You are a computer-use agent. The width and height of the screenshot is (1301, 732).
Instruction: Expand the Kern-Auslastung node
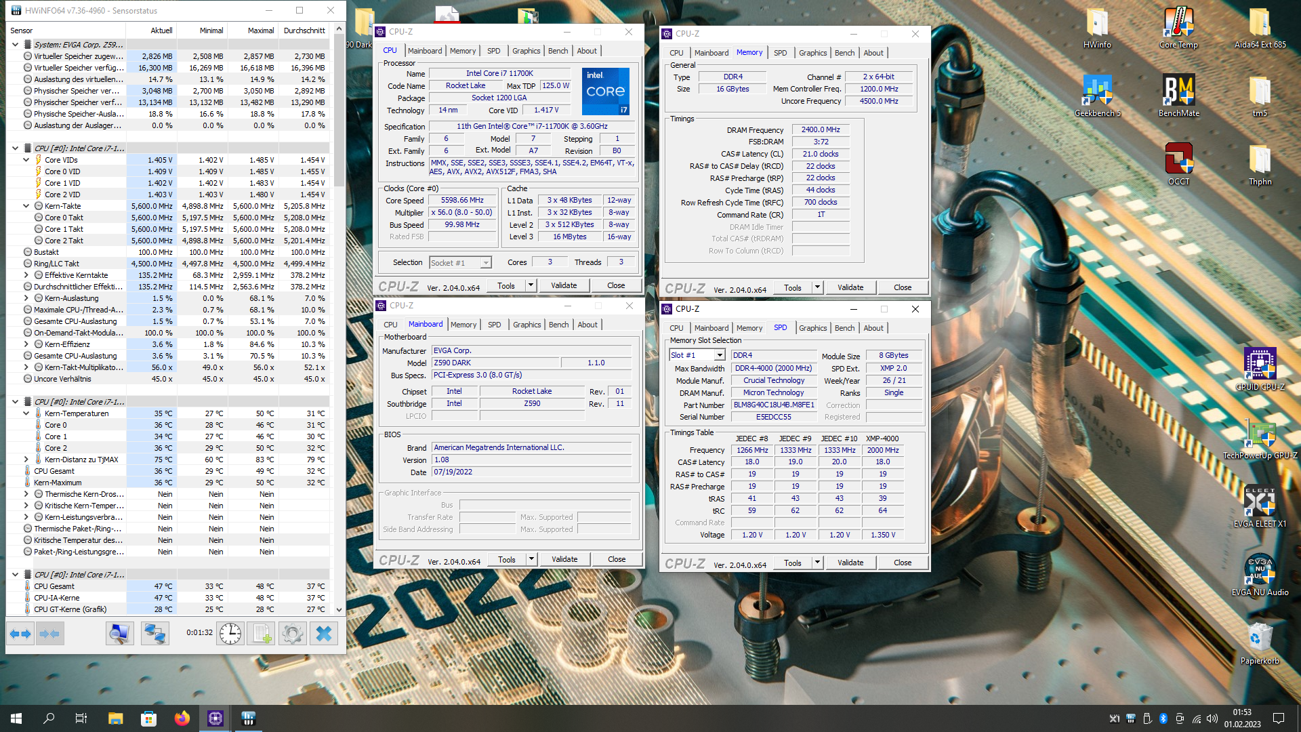(26, 298)
